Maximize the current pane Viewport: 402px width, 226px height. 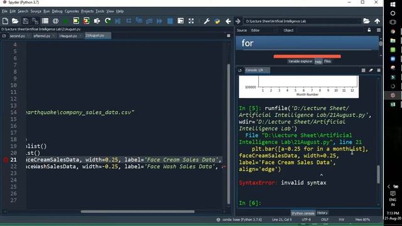[180, 21]
